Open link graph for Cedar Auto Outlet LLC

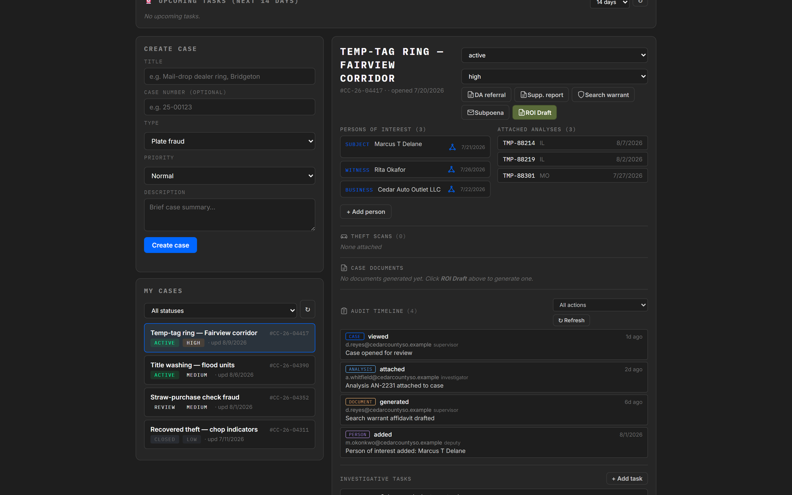[451, 189]
